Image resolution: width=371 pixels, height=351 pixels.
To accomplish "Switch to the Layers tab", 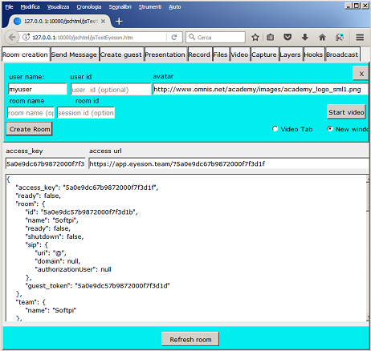I will tap(291, 54).
